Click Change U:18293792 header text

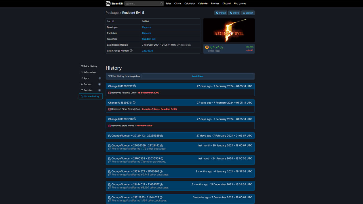tap(120, 86)
